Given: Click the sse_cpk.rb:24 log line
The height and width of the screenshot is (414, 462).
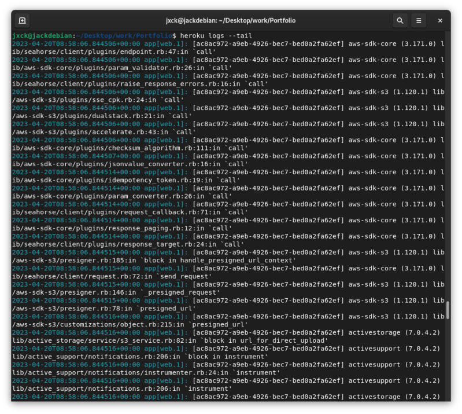Looking at the screenshot, I should point(98,100).
